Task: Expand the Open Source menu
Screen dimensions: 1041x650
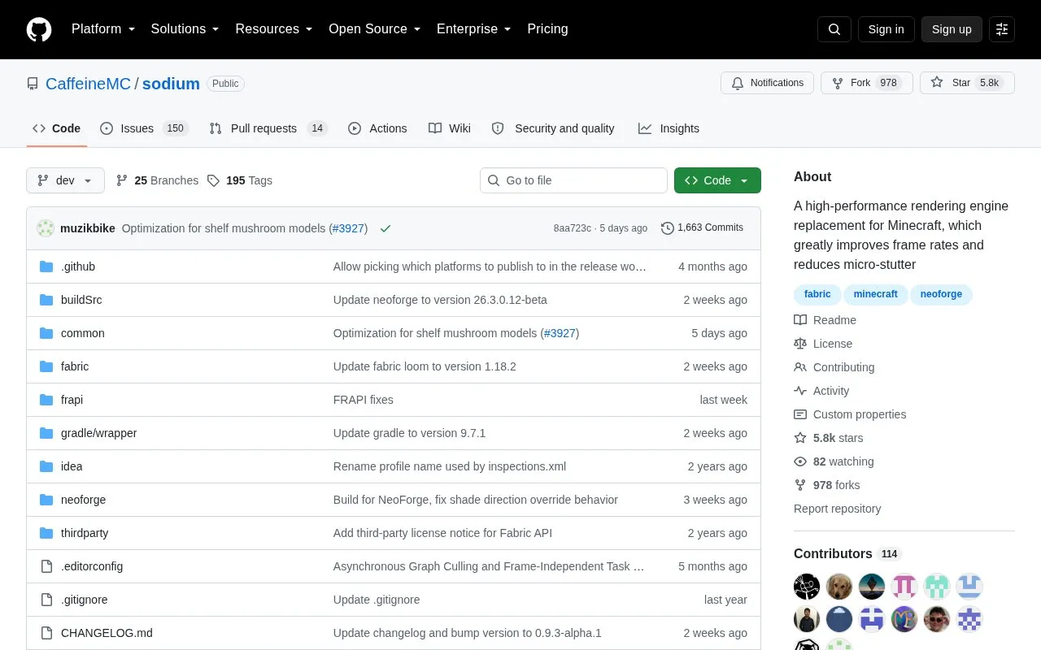Action: coord(375,29)
